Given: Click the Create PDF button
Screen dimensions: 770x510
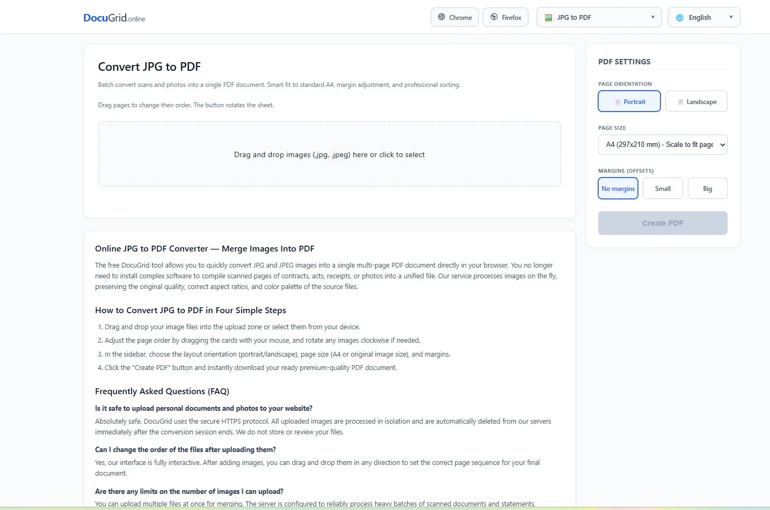Looking at the screenshot, I should [663, 223].
